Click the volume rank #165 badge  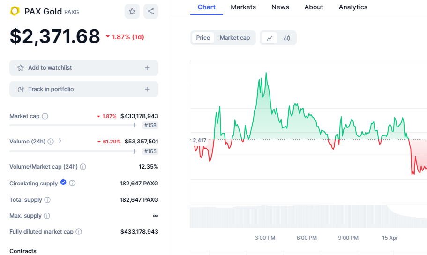click(x=150, y=151)
